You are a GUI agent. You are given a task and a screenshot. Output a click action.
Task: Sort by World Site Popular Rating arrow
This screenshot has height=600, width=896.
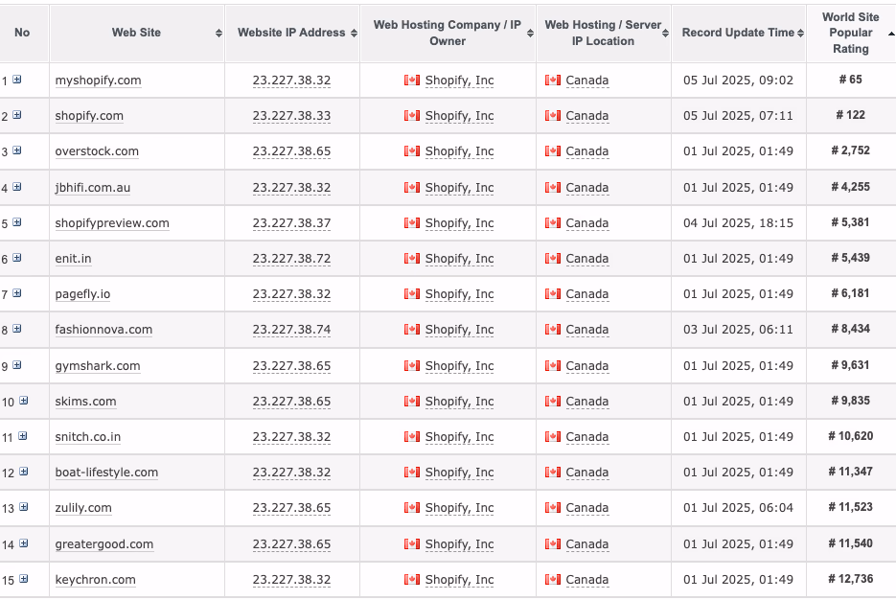(891, 34)
